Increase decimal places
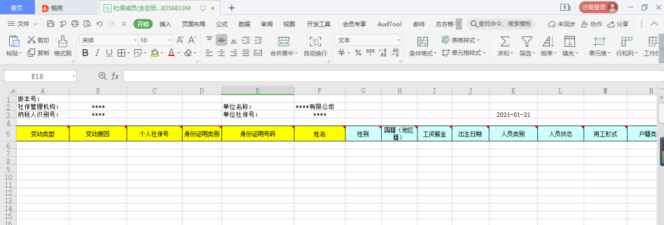This screenshot has height=225, width=664. click(x=383, y=53)
